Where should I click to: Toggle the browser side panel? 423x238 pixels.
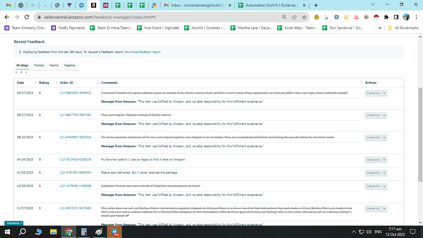[x=396, y=17]
